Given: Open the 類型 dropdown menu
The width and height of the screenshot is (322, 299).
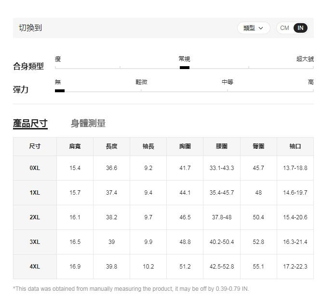Looking at the screenshot, I should pyautogui.click(x=253, y=28).
